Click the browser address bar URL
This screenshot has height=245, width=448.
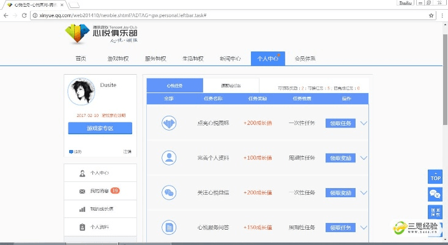[x=123, y=15]
